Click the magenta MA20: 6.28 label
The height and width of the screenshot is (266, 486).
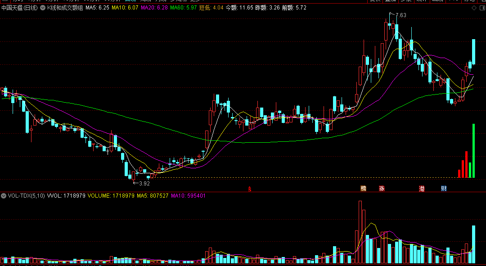[x=154, y=8]
